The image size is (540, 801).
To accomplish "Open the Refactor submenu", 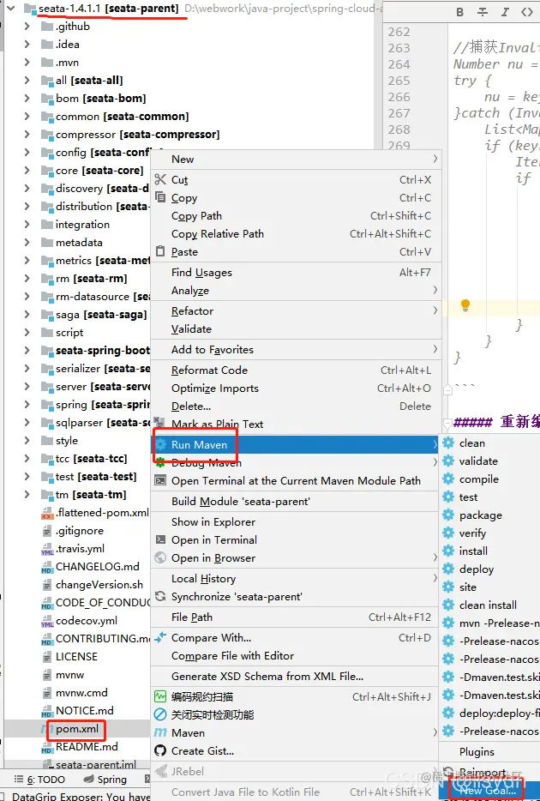I will [296, 310].
